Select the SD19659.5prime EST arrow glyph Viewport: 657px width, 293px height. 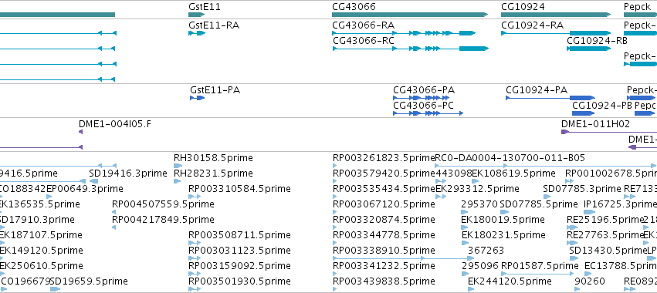click(56, 289)
